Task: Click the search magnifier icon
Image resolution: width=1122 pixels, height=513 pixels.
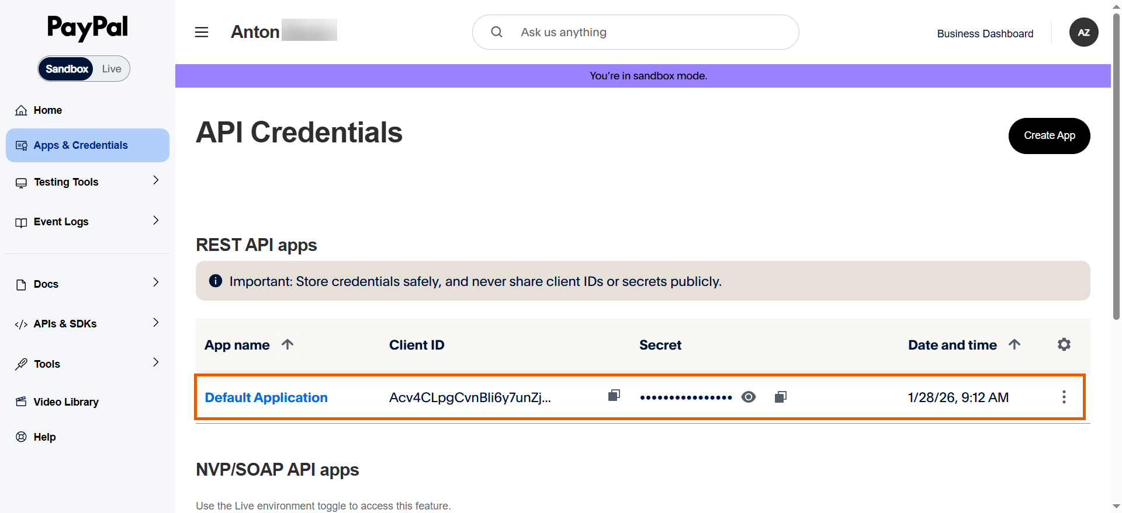Action: pos(497,32)
